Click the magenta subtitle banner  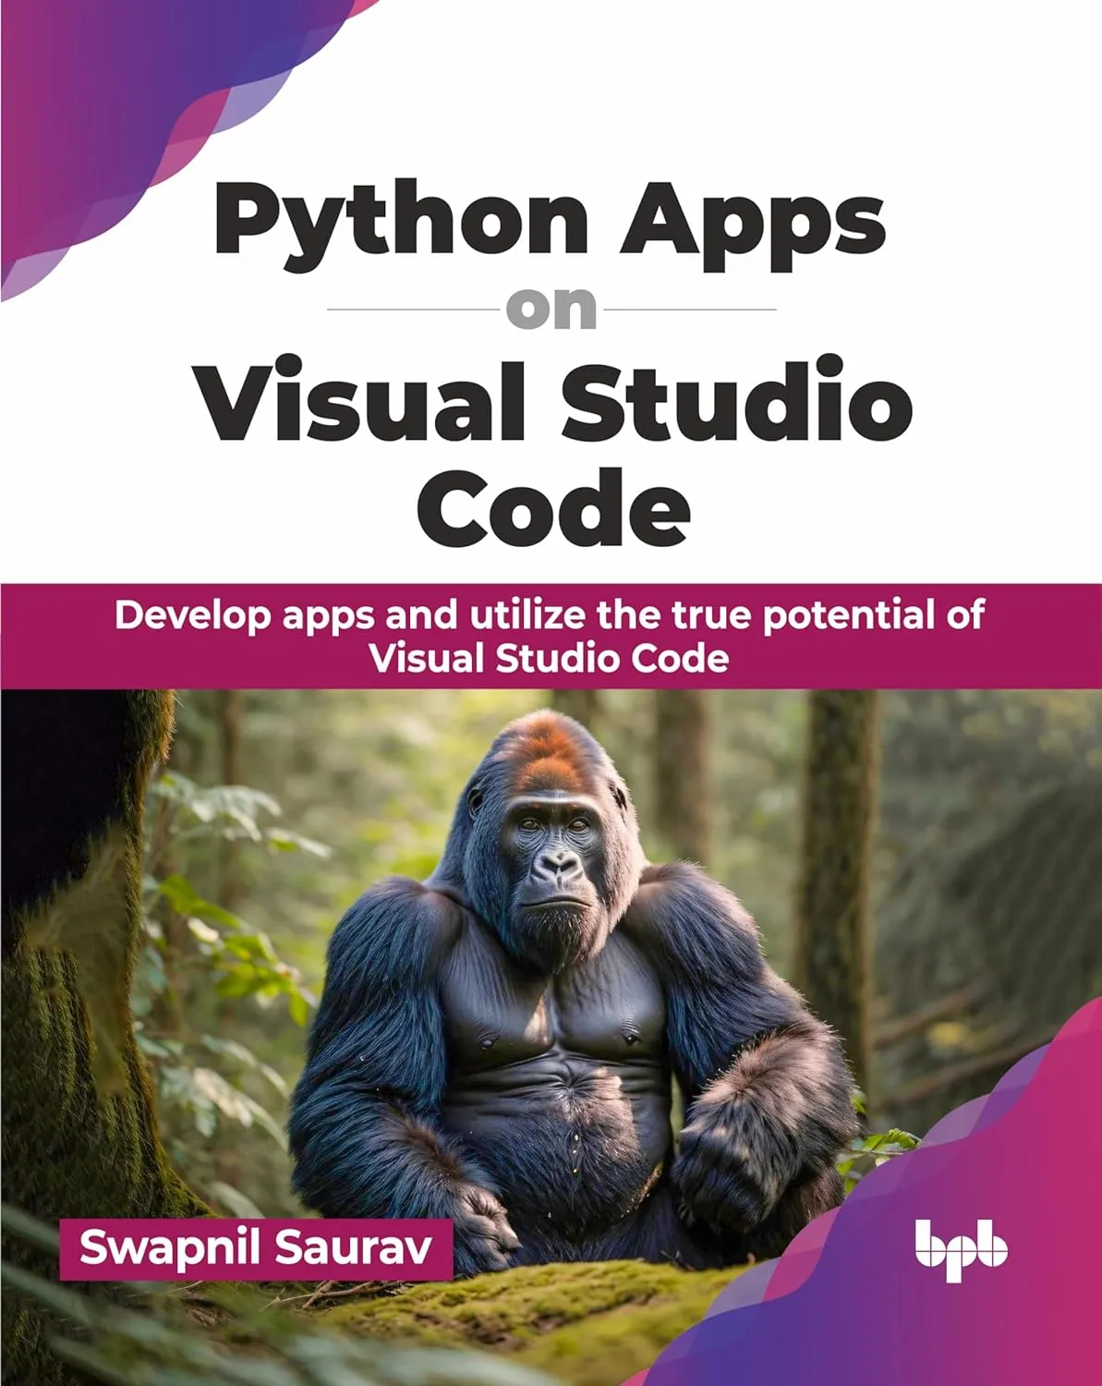coord(551,636)
